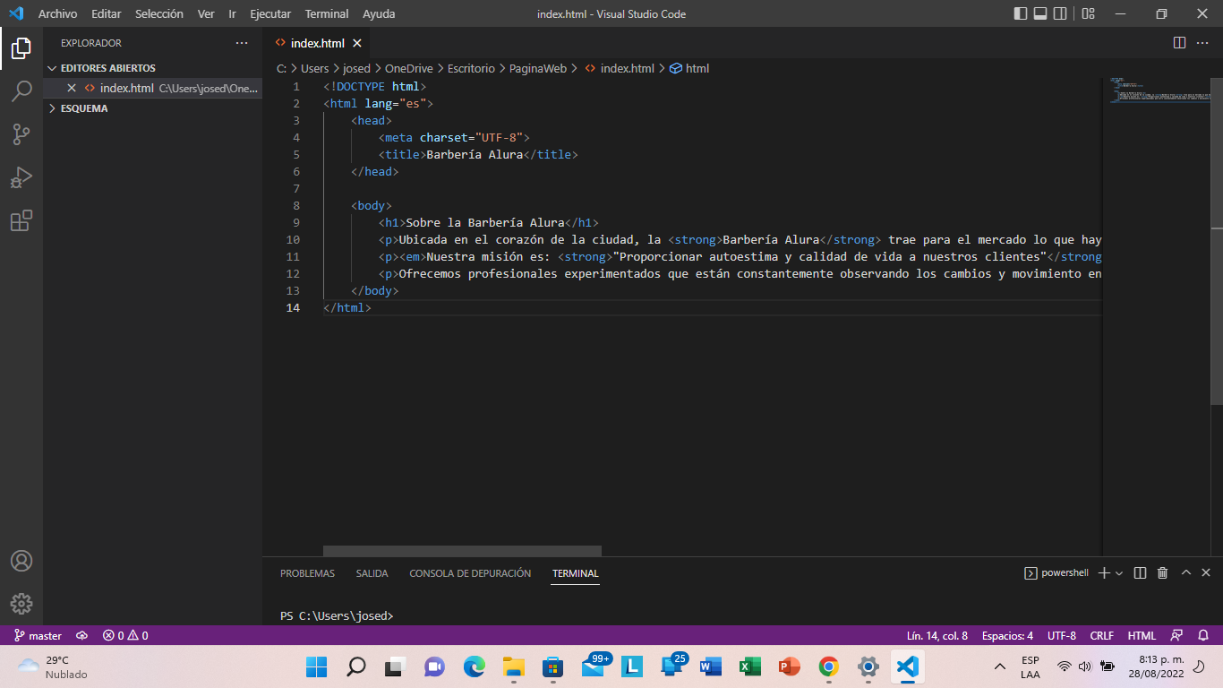Image resolution: width=1223 pixels, height=688 pixels.
Task: Switch to the SALIDA panel tab
Action: tap(372, 573)
